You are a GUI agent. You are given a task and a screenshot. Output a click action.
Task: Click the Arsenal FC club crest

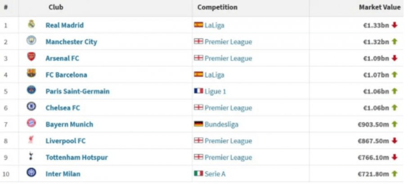pyautogui.click(x=31, y=57)
